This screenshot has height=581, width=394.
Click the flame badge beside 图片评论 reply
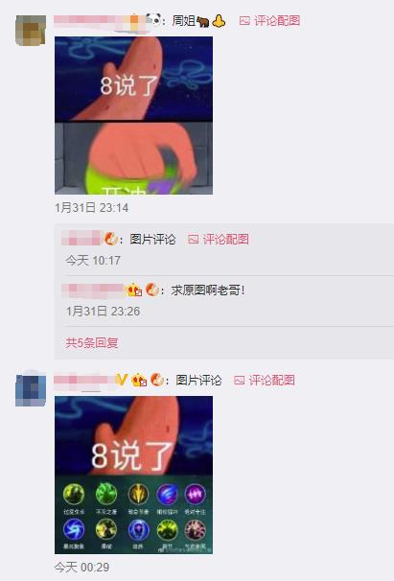(x=111, y=239)
